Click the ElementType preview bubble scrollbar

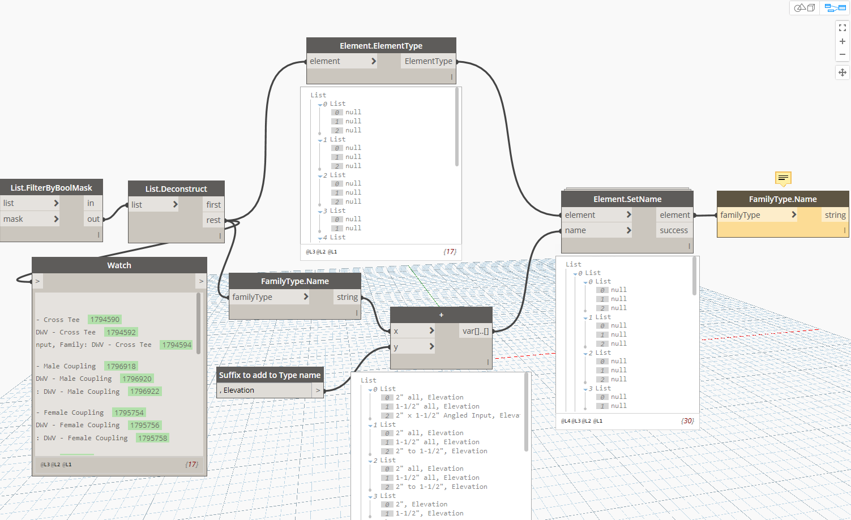click(457, 127)
